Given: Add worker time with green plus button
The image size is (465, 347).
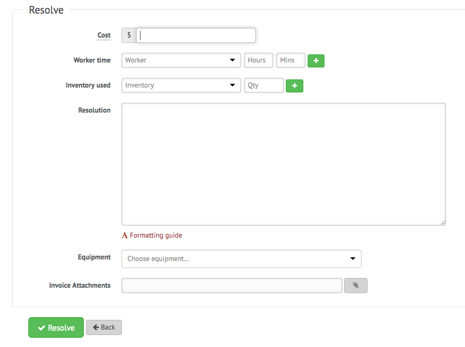Looking at the screenshot, I should tap(316, 60).
